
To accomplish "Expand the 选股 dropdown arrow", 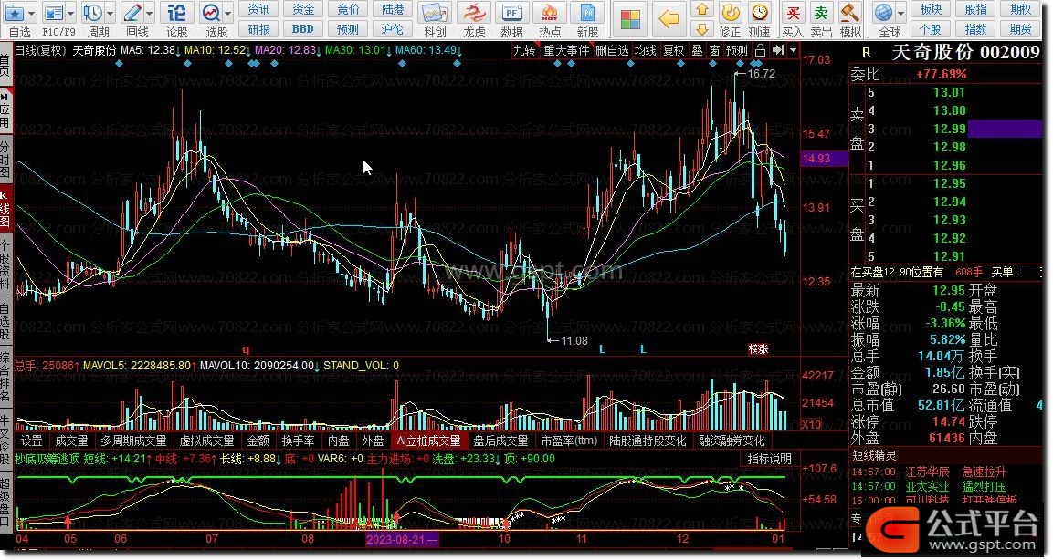I will pos(227,12).
